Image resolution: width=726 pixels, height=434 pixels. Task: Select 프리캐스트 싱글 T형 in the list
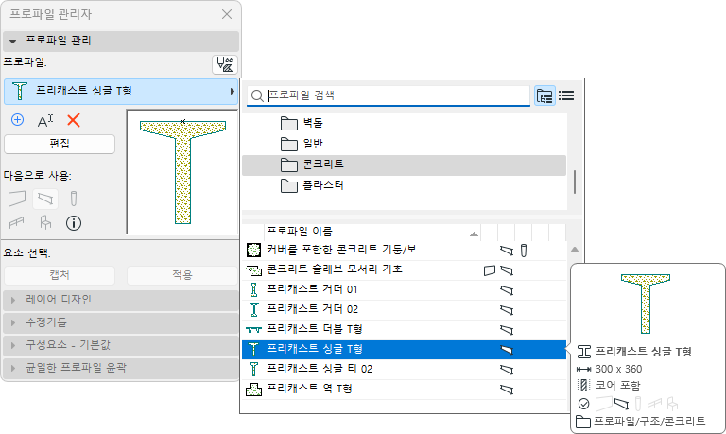pos(405,350)
